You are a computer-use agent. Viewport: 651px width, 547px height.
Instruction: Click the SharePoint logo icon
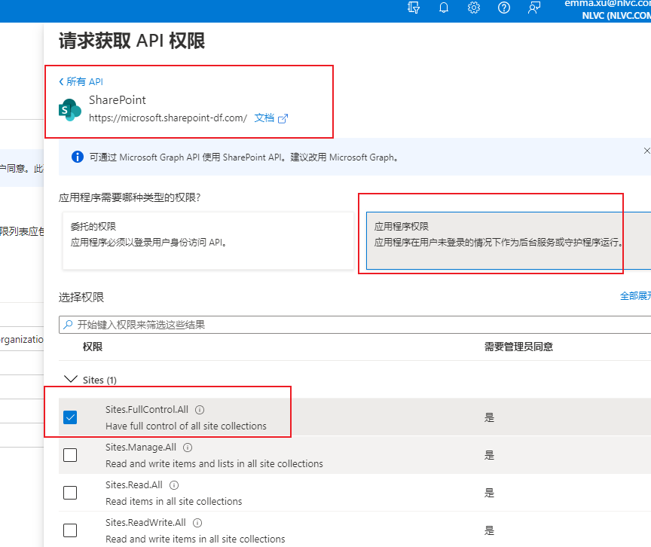pos(70,109)
